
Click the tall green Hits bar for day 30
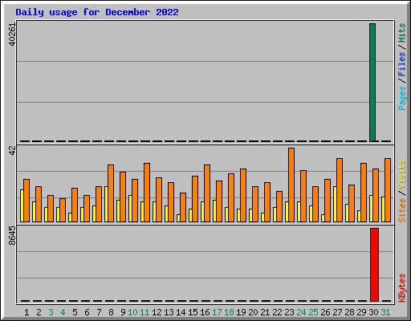(x=372, y=83)
